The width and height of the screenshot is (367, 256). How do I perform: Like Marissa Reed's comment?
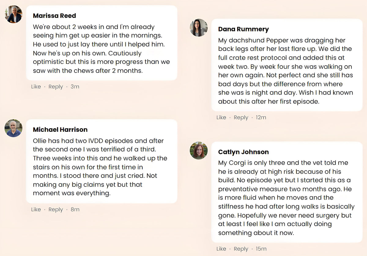(x=36, y=87)
